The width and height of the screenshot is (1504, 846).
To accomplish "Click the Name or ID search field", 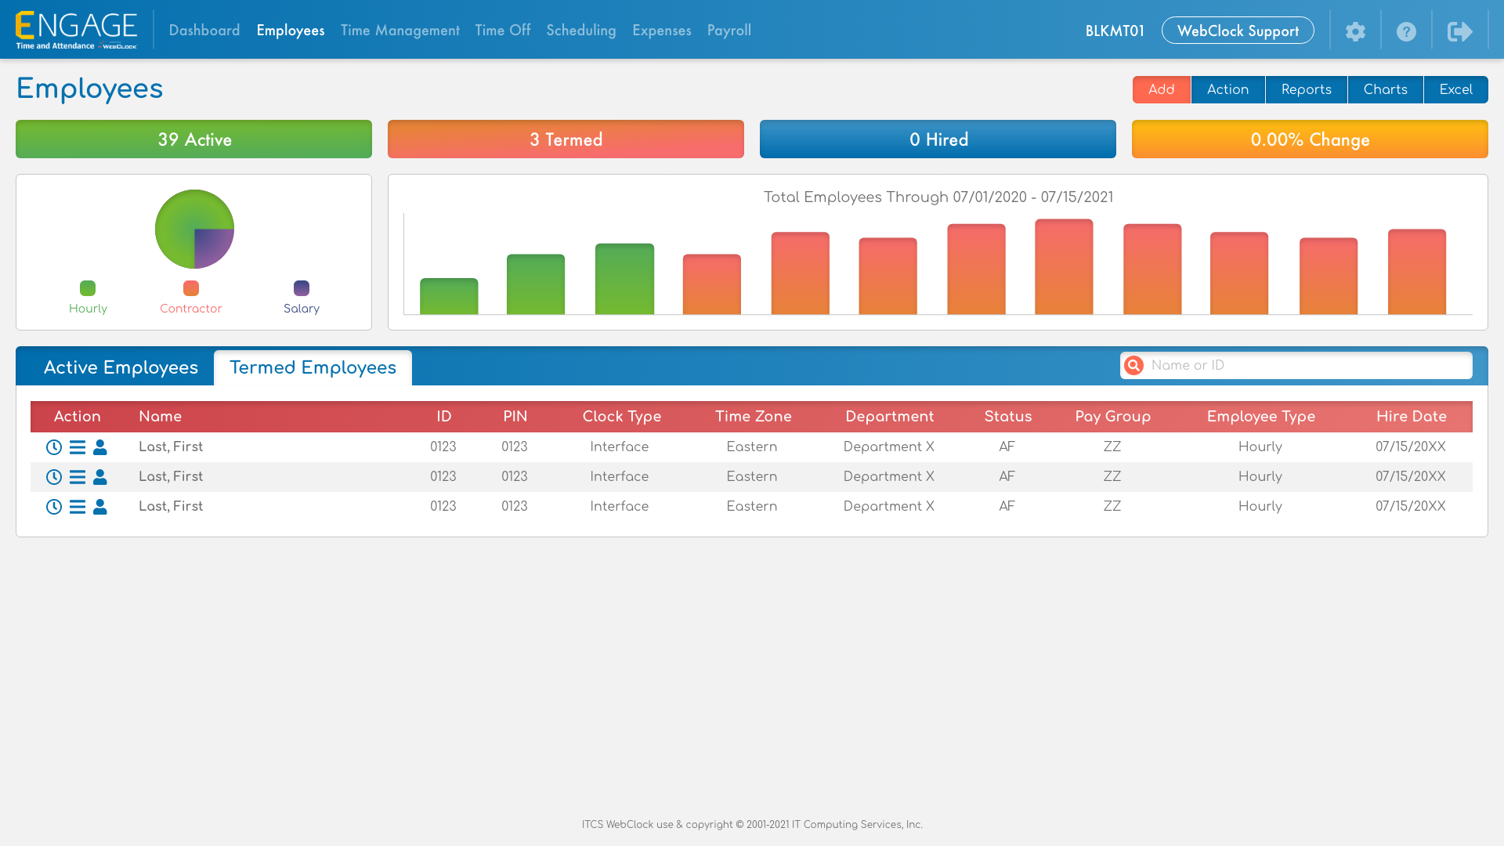I will [1307, 366].
